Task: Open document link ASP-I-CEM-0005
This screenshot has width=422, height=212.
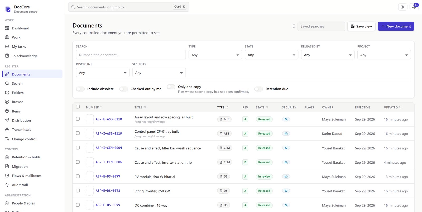Action: pos(109,162)
